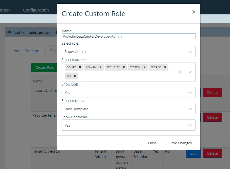
Task: Click Save Changes button
Action: (180, 143)
